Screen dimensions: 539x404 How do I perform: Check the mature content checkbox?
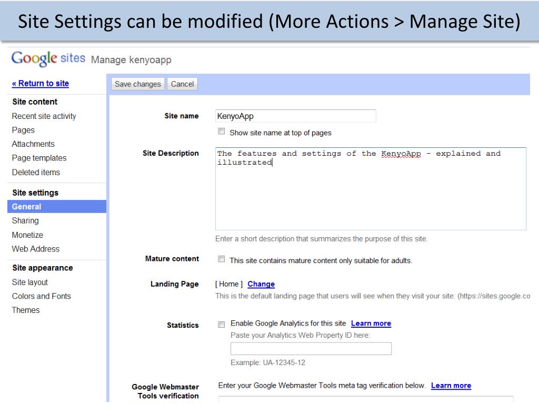click(x=222, y=259)
